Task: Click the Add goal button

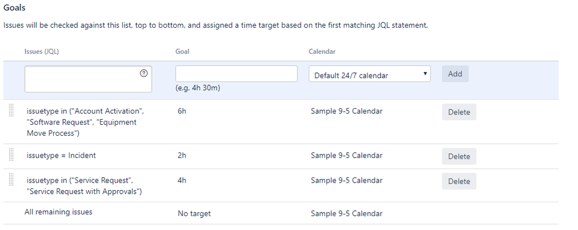Action: click(x=455, y=73)
